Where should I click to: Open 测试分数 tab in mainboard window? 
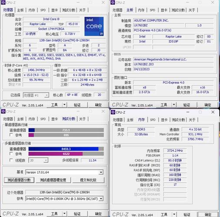[x=178, y=10]
